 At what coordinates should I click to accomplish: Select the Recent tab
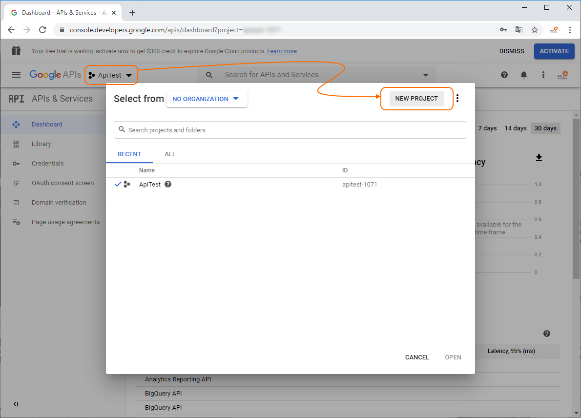coord(129,154)
